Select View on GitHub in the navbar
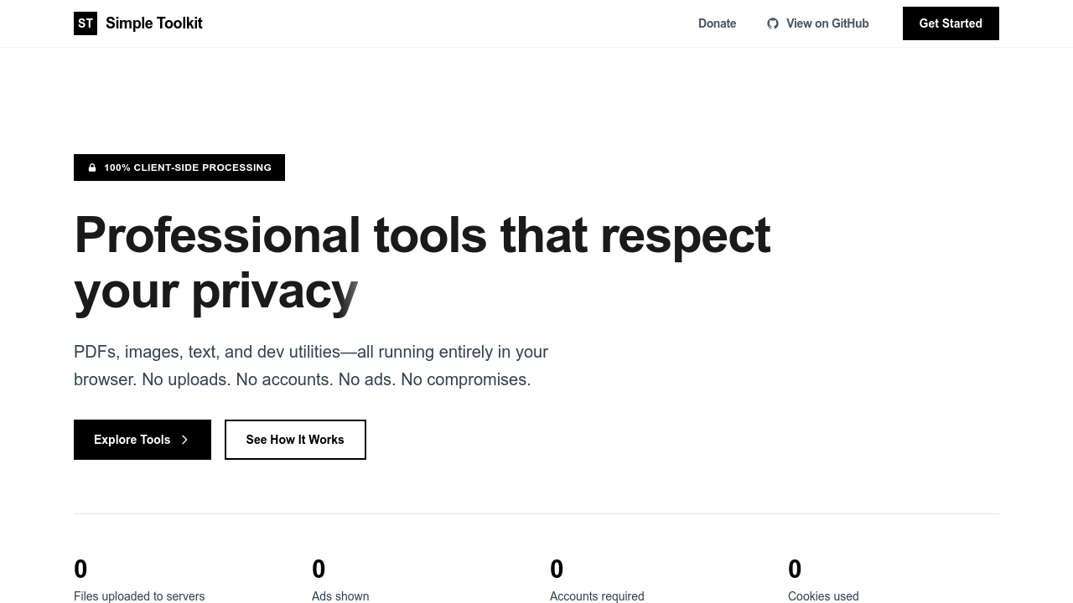Image resolution: width=1073 pixels, height=603 pixels. tap(817, 23)
